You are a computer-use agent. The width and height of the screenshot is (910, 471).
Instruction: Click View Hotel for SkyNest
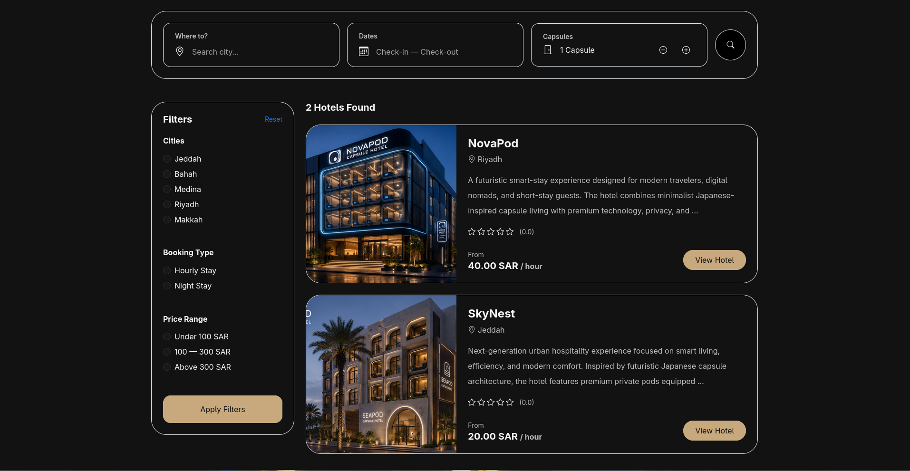pos(714,431)
